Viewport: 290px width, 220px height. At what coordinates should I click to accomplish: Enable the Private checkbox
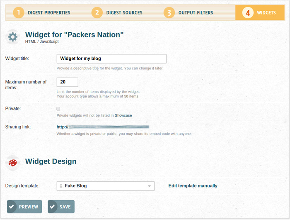58,108
